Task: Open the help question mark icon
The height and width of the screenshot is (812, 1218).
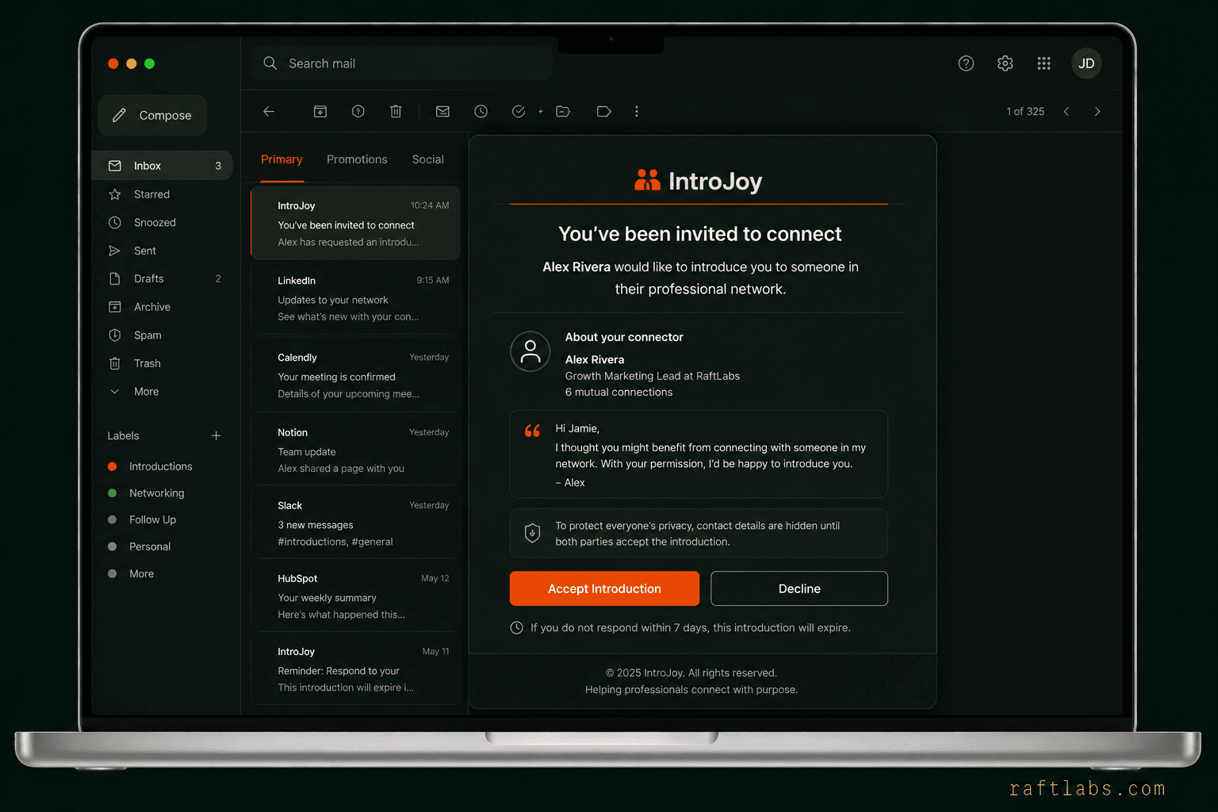Action: pyautogui.click(x=966, y=63)
